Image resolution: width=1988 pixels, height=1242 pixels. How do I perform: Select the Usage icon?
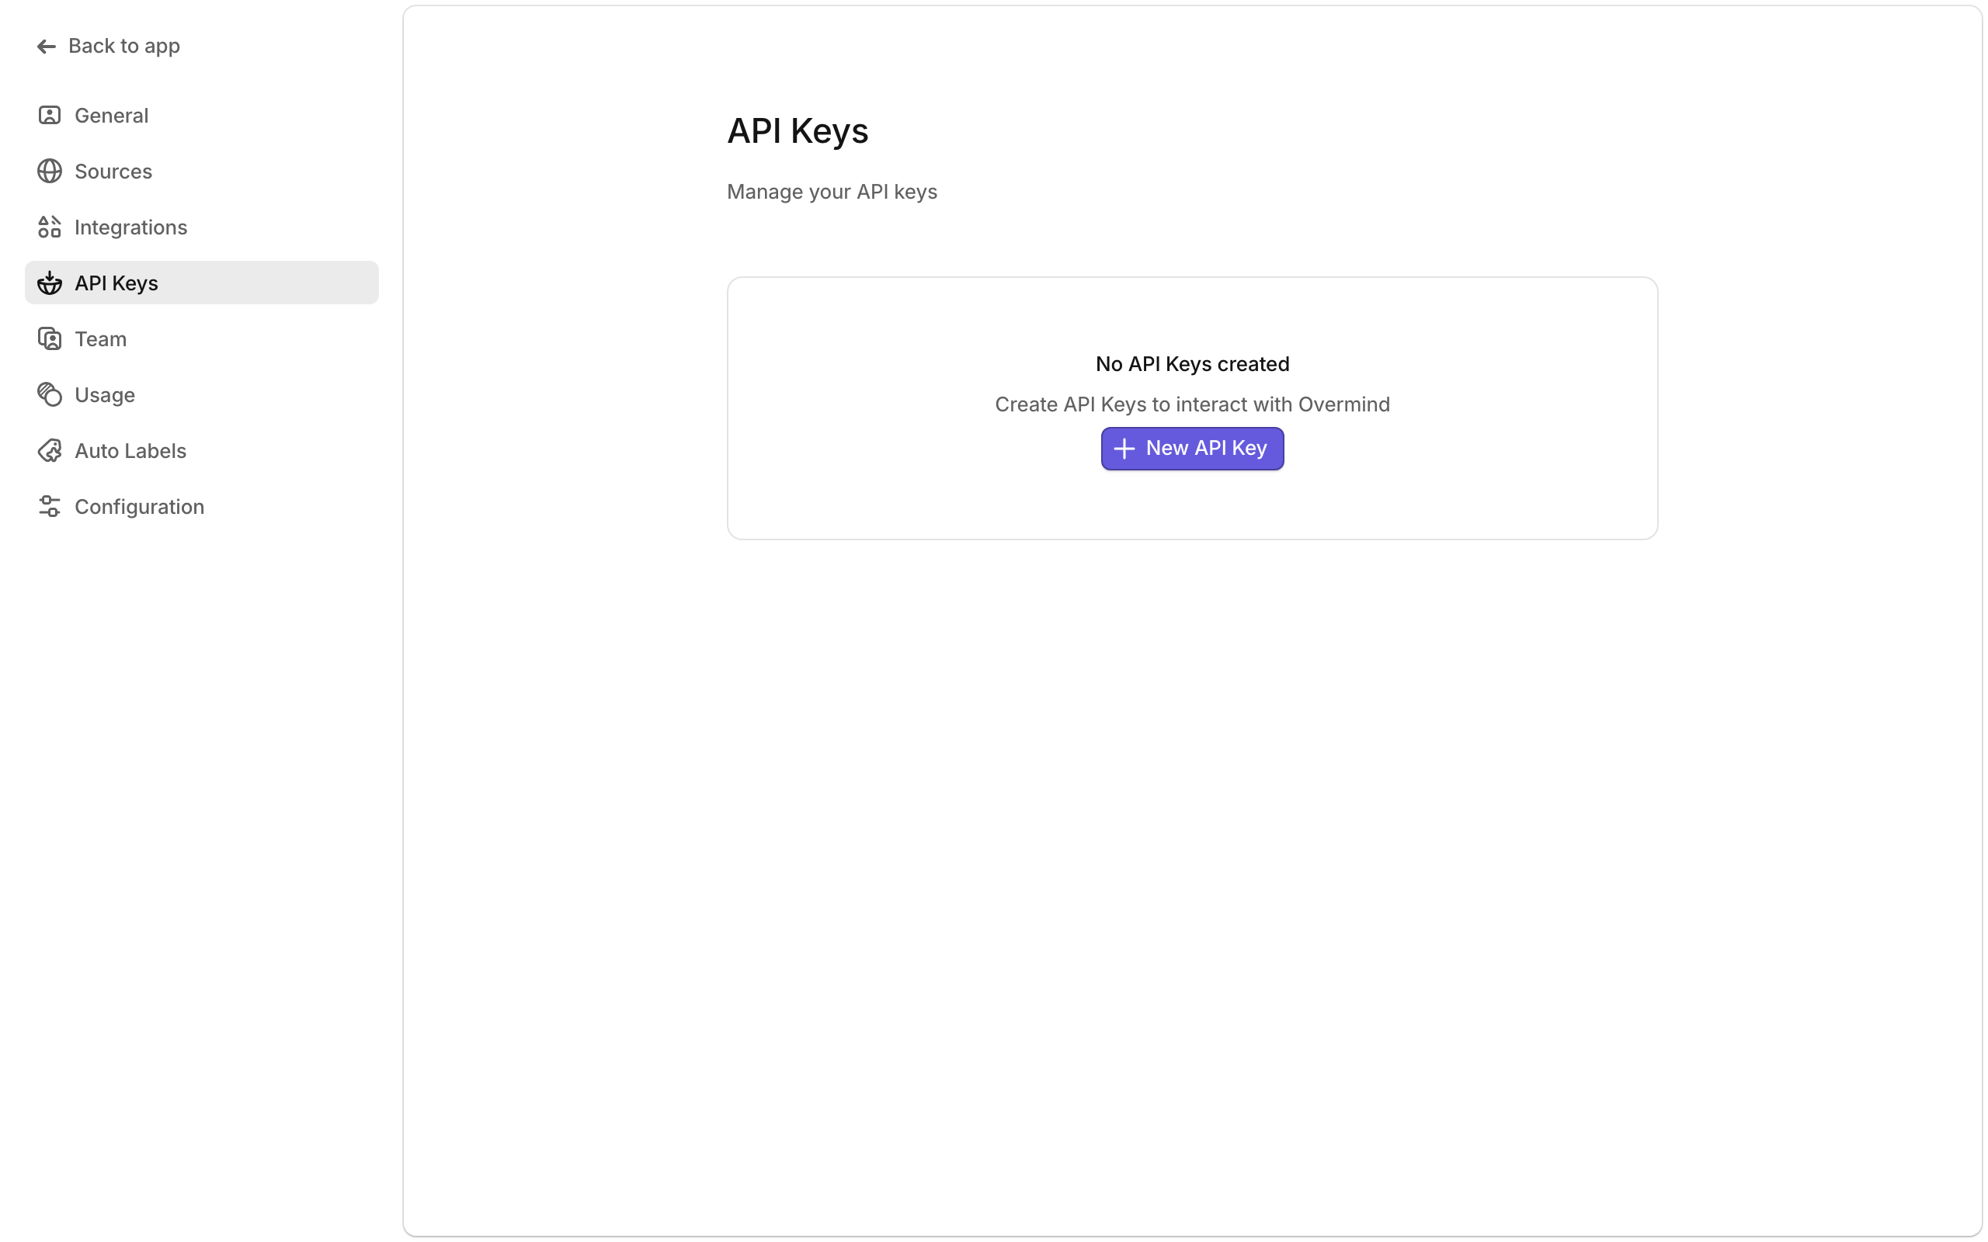tap(49, 394)
